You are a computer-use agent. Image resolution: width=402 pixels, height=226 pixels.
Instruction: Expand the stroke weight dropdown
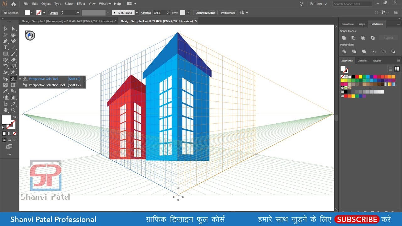pyautogui.click(x=78, y=13)
